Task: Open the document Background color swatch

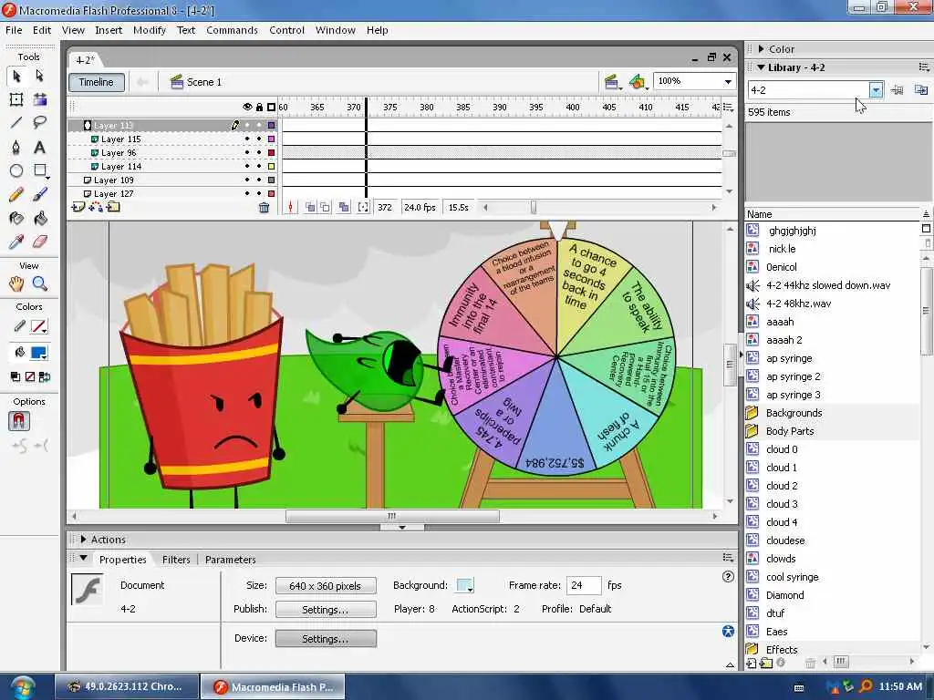Action: click(x=464, y=585)
